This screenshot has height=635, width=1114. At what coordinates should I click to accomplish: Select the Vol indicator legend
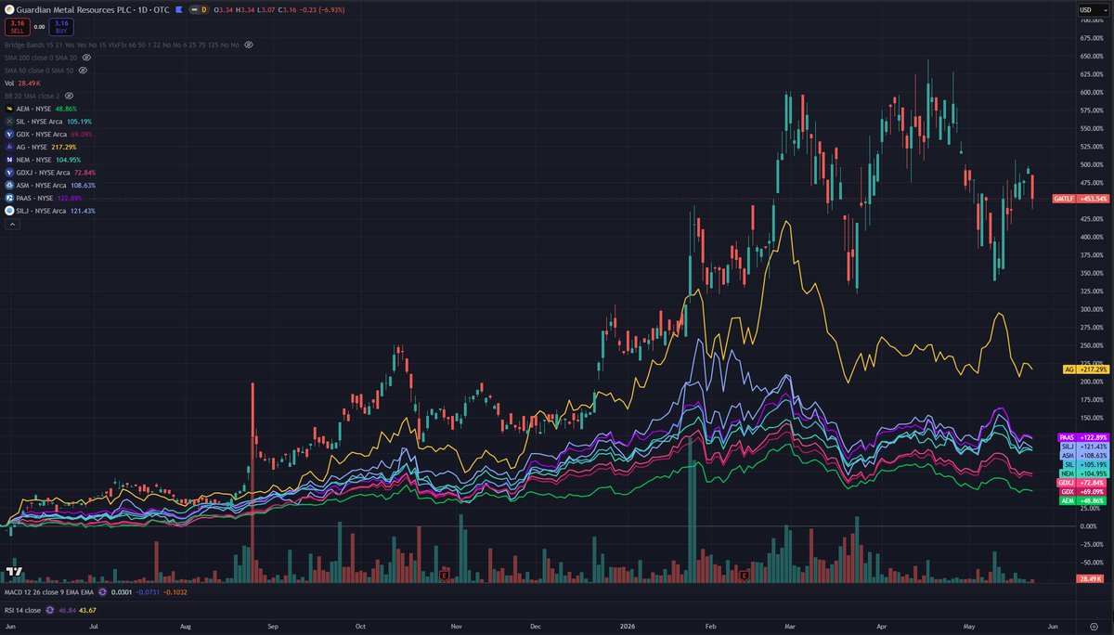pos(20,83)
